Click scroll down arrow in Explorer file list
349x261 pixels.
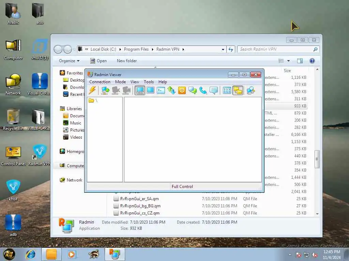click(x=317, y=214)
